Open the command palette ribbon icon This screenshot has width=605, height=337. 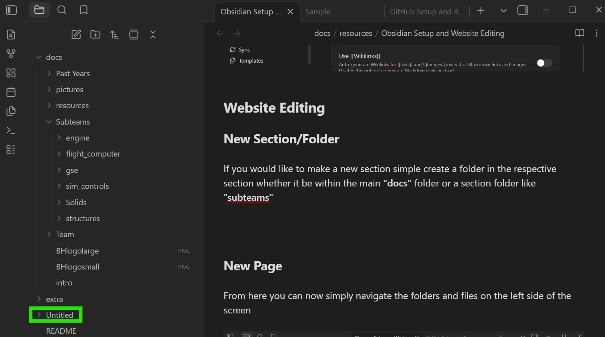click(x=11, y=130)
